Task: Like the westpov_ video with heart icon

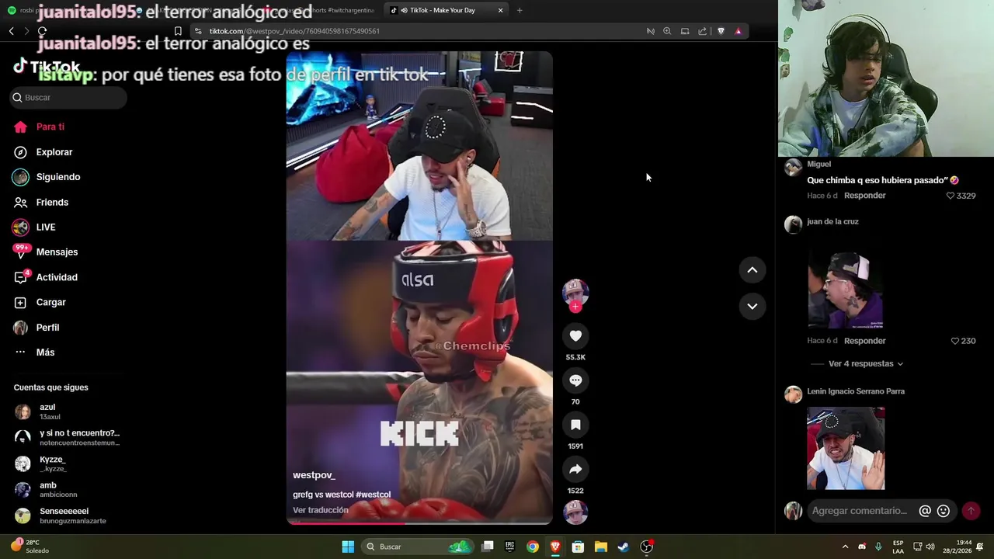Action: 575,336
